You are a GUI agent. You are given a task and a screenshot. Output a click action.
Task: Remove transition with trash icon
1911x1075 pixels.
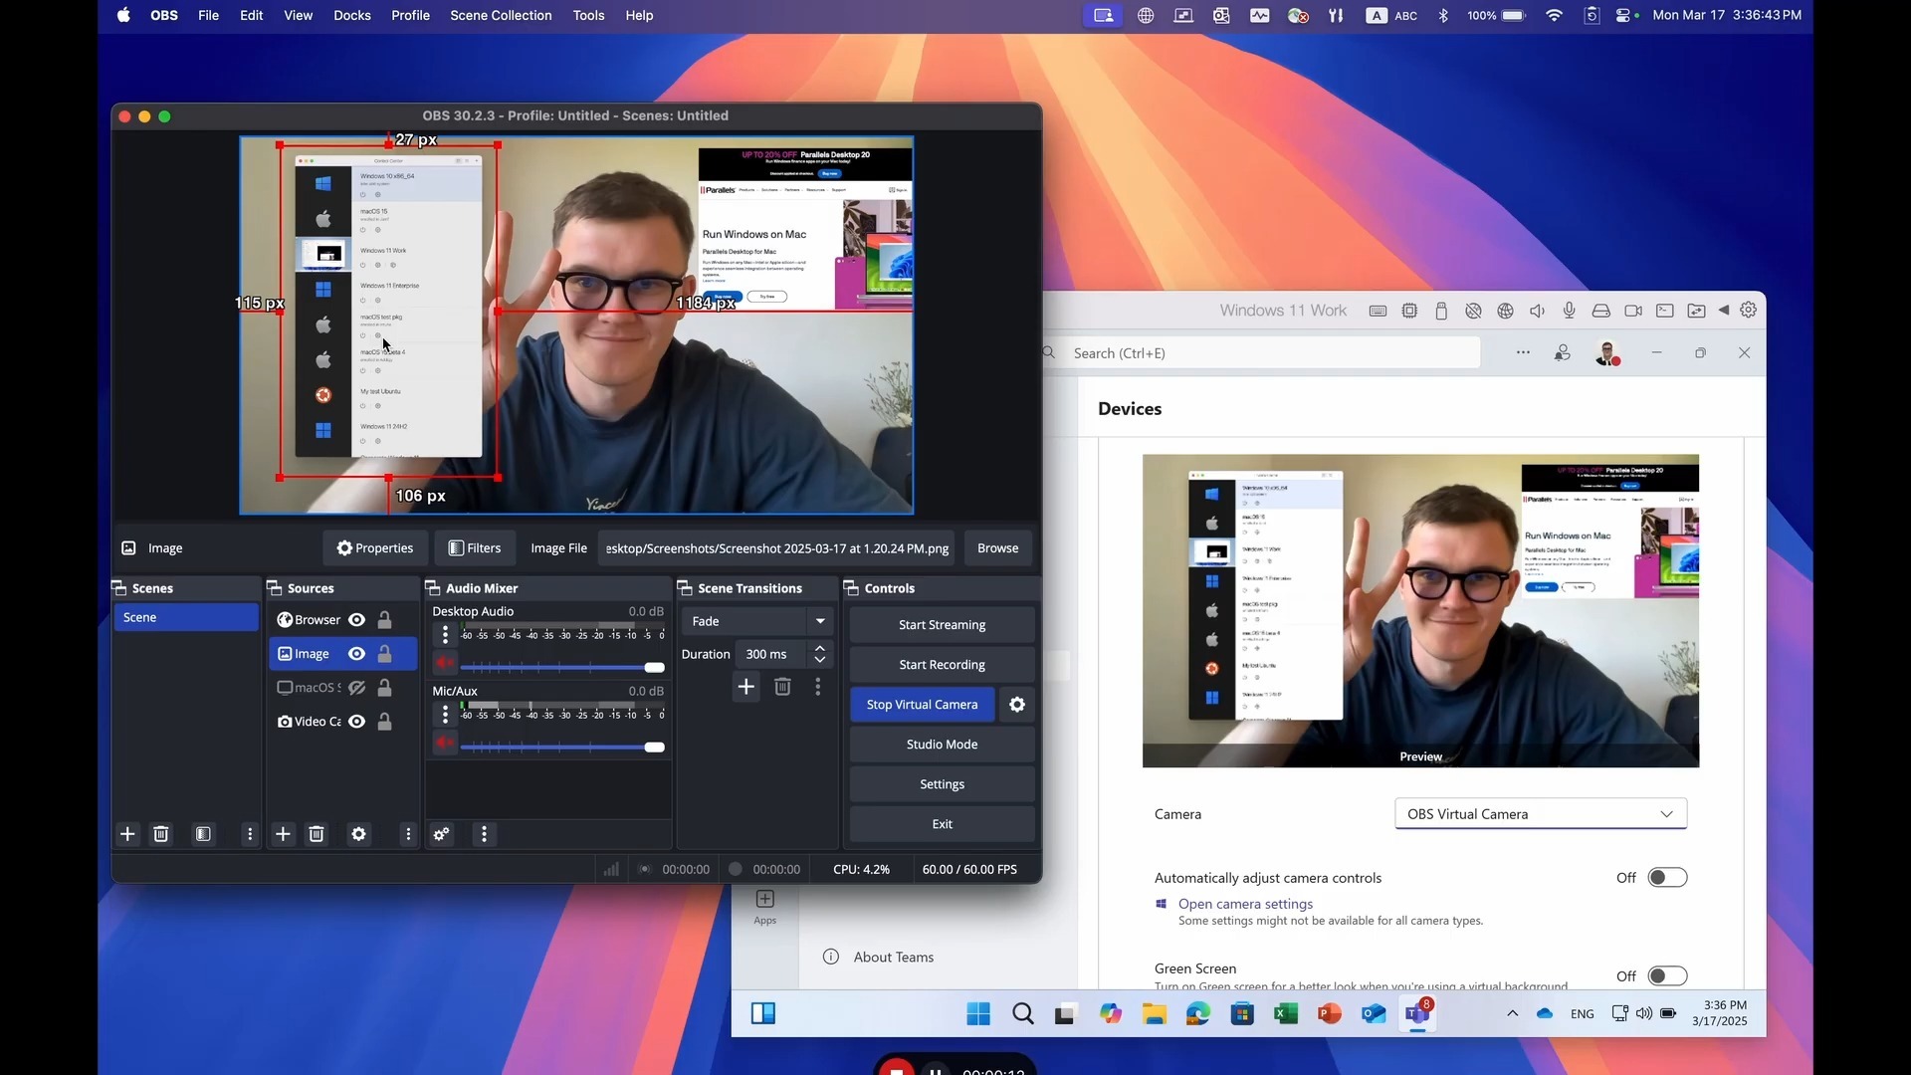[783, 687]
